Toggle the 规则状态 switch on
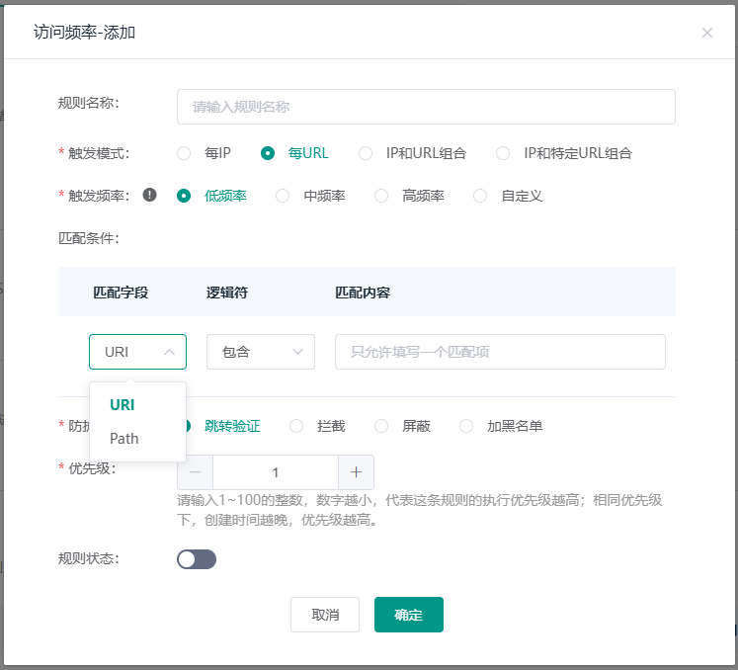 196,559
